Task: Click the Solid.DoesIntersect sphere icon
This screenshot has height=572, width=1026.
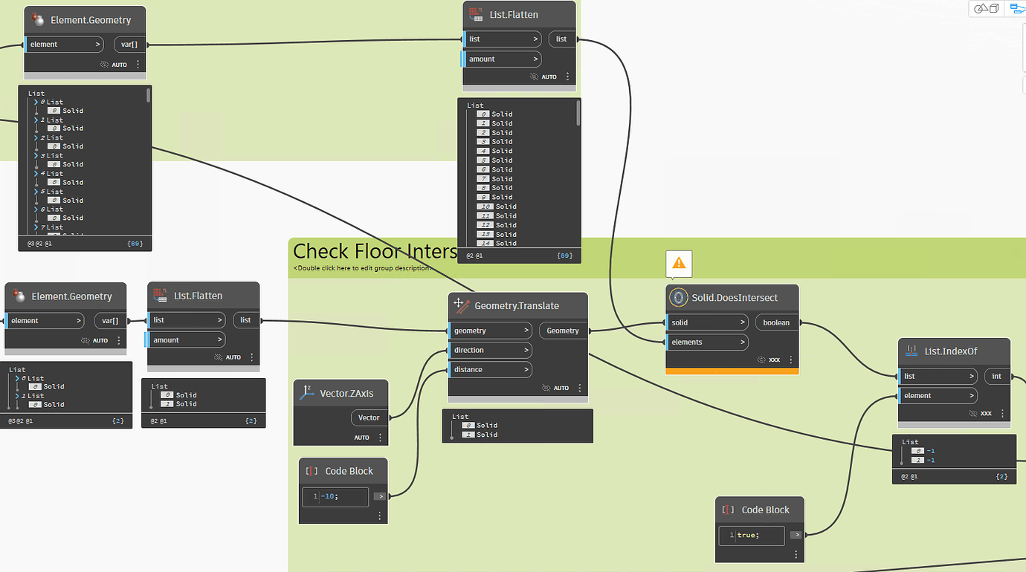Action: click(x=677, y=298)
